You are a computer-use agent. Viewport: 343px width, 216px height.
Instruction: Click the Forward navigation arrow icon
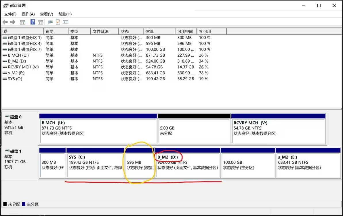click(x=12, y=22)
